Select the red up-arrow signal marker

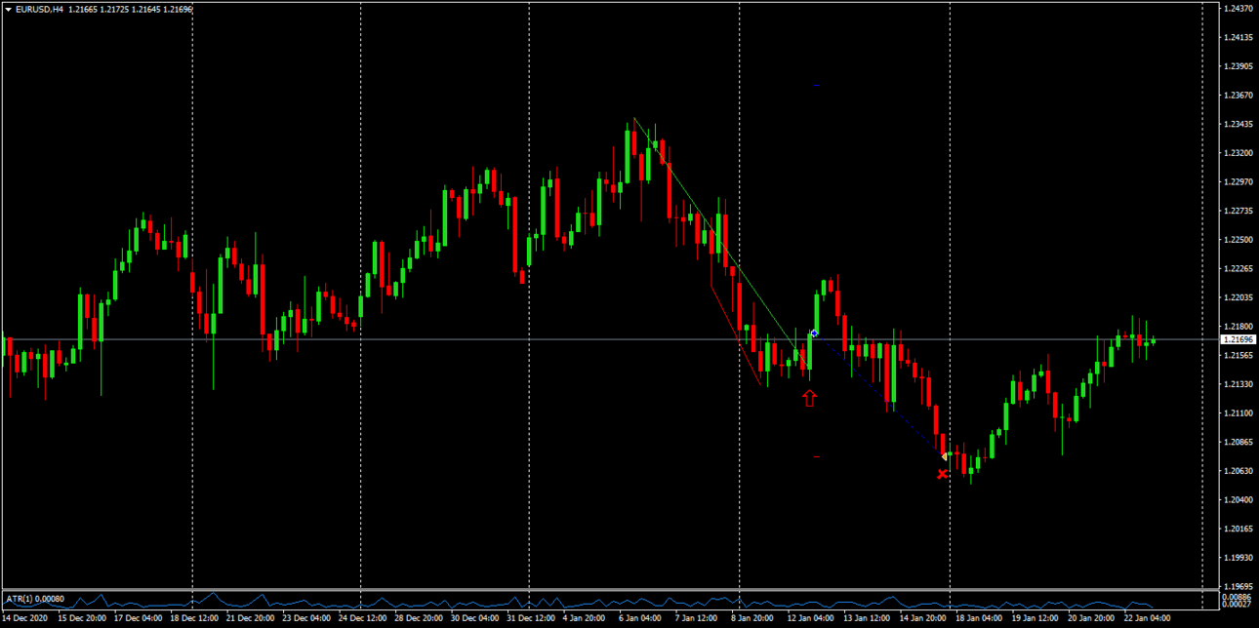[809, 398]
